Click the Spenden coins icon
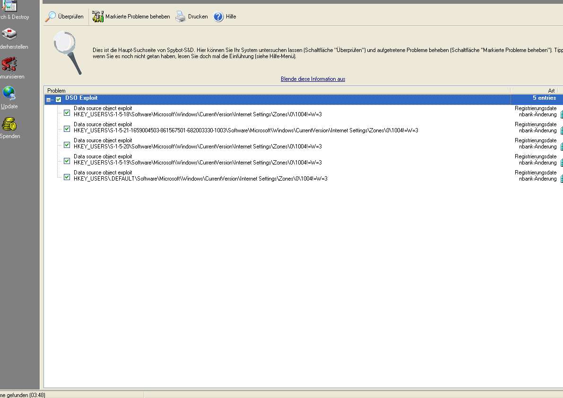Viewport: 563px width, 398px height. 9,124
